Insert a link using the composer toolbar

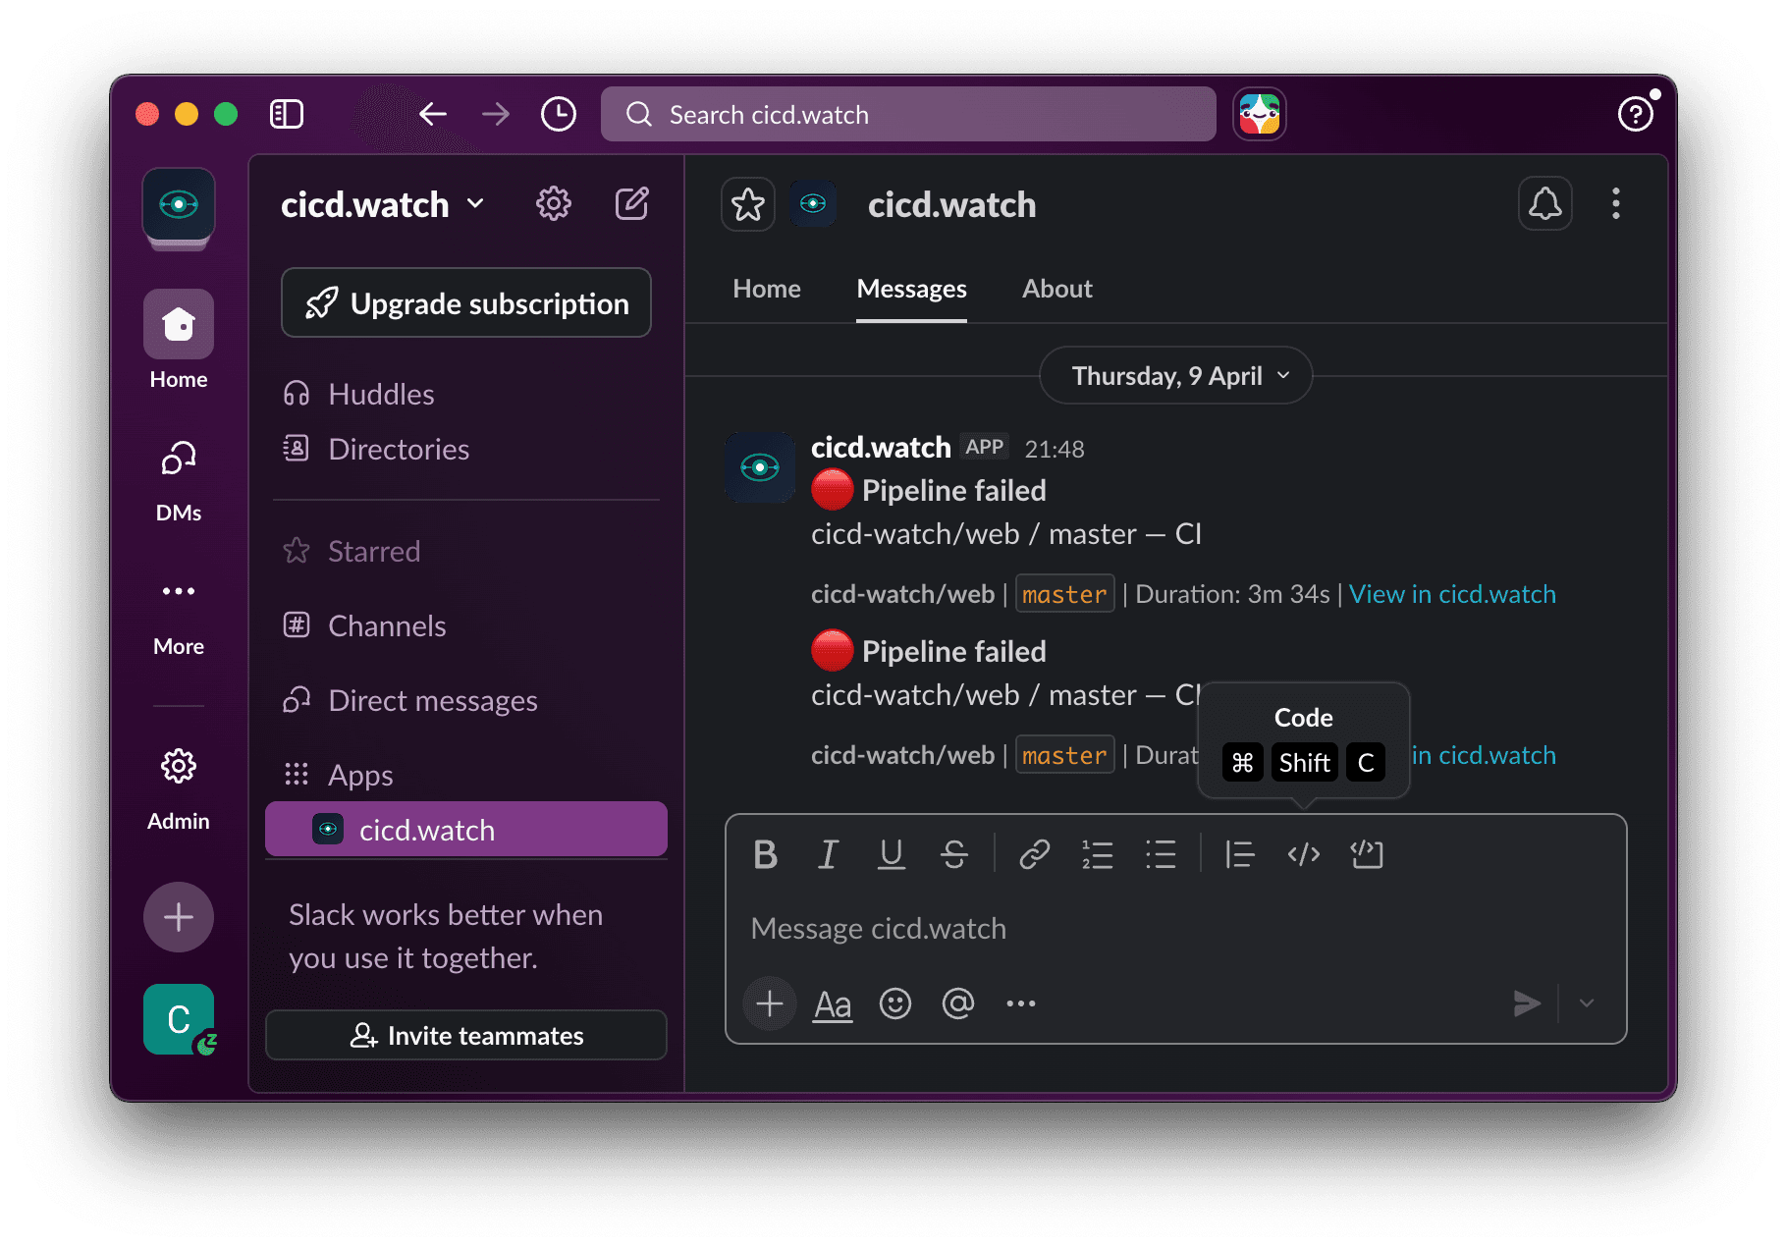[x=1033, y=854]
